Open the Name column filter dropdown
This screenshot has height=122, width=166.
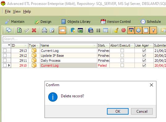[94, 46]
